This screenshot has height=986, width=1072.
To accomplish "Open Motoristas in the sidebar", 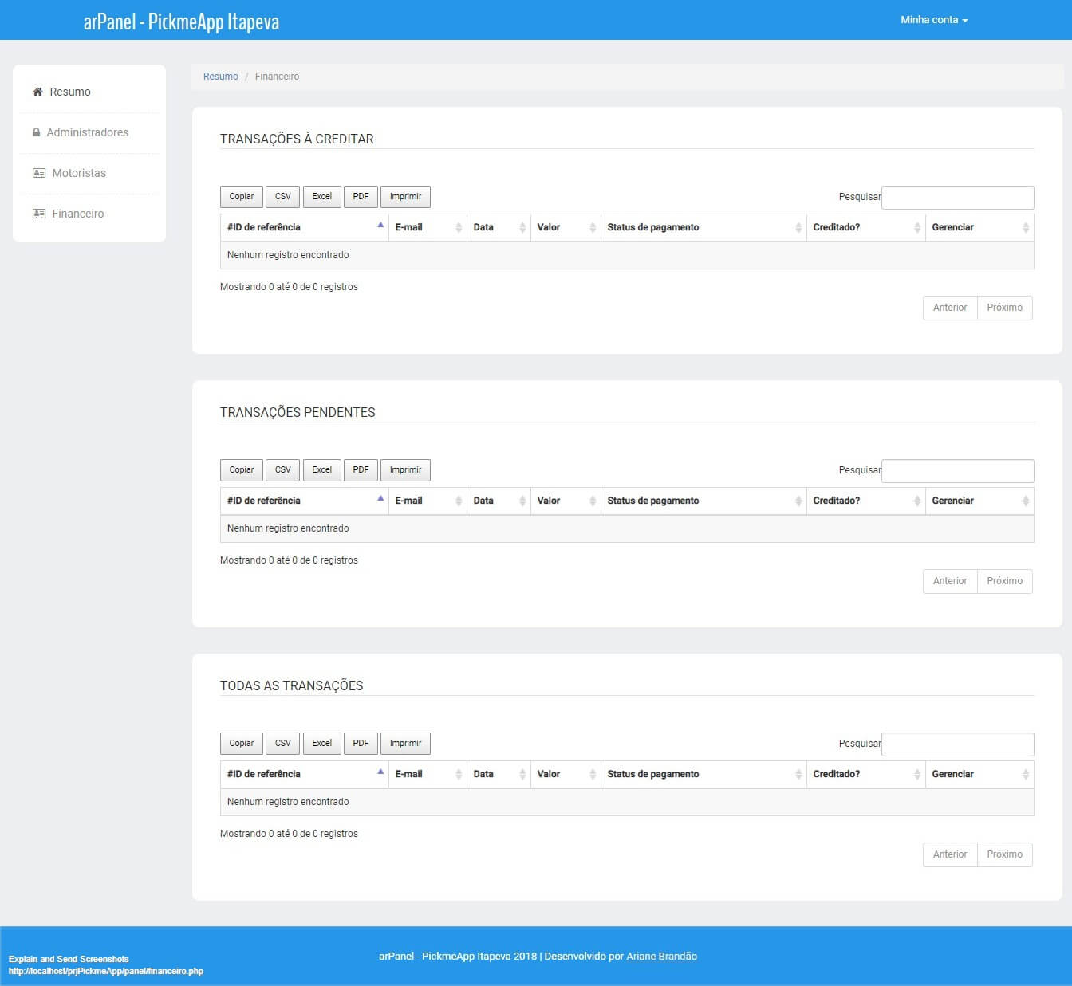I will [79, 173].
